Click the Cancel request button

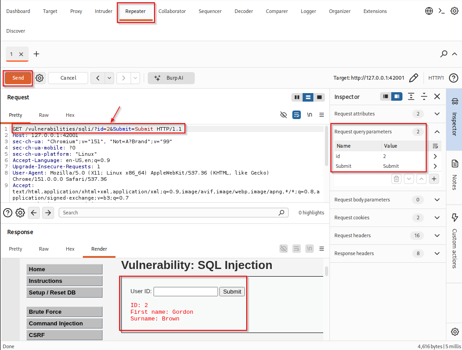tap(68, 78)
